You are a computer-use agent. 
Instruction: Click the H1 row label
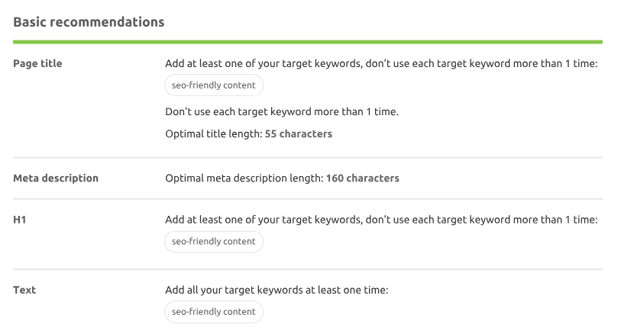21,220
